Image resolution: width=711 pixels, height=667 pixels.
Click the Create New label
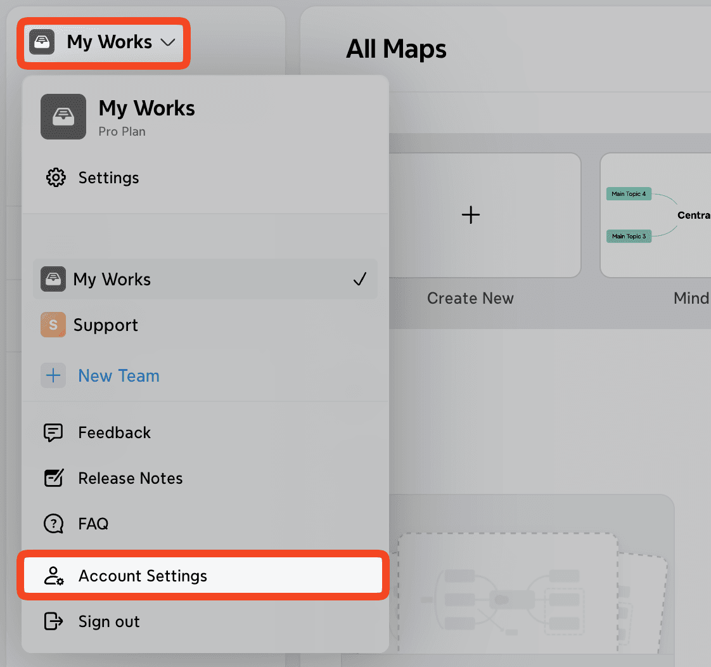click(470, 298)
